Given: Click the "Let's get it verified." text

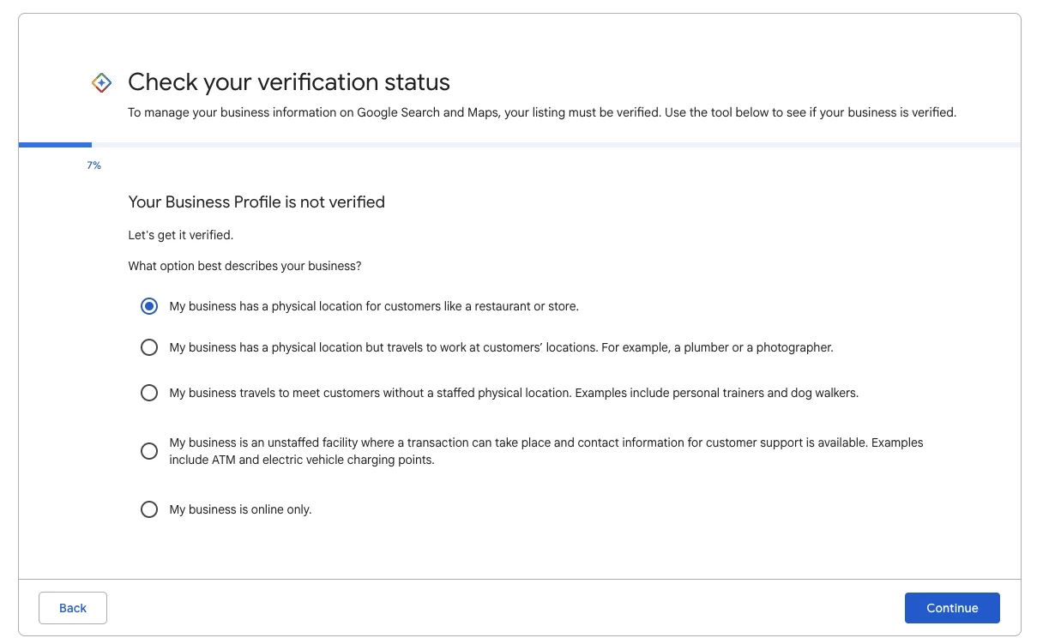Looking at the screenshot, I should (180, 235).
